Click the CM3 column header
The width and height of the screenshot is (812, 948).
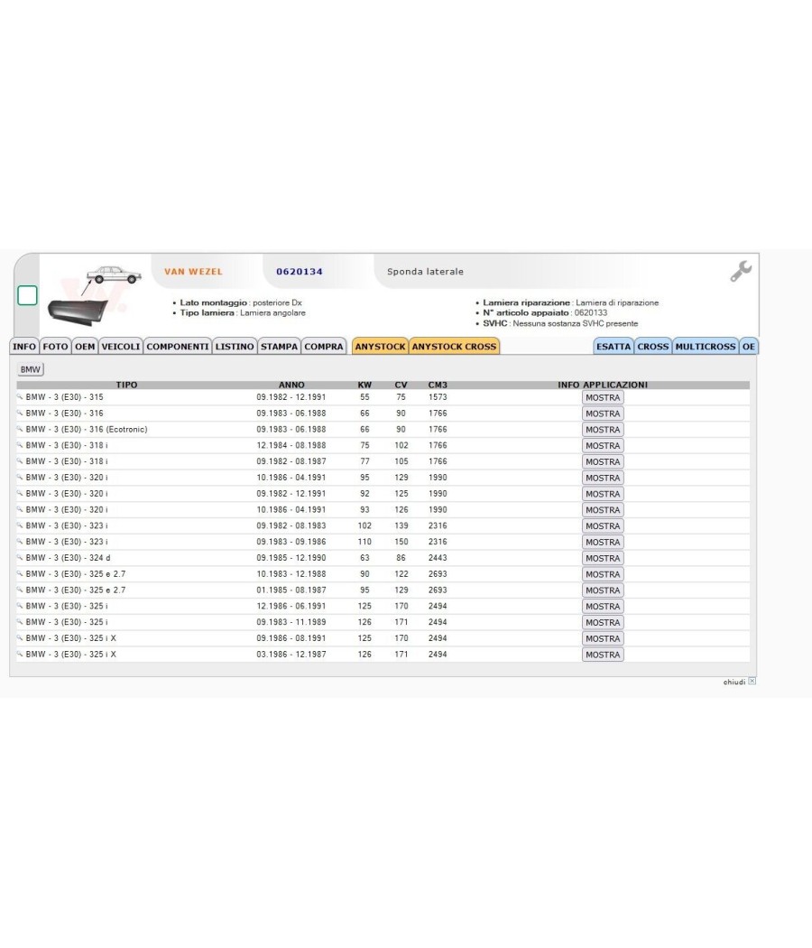click(438, 385)
